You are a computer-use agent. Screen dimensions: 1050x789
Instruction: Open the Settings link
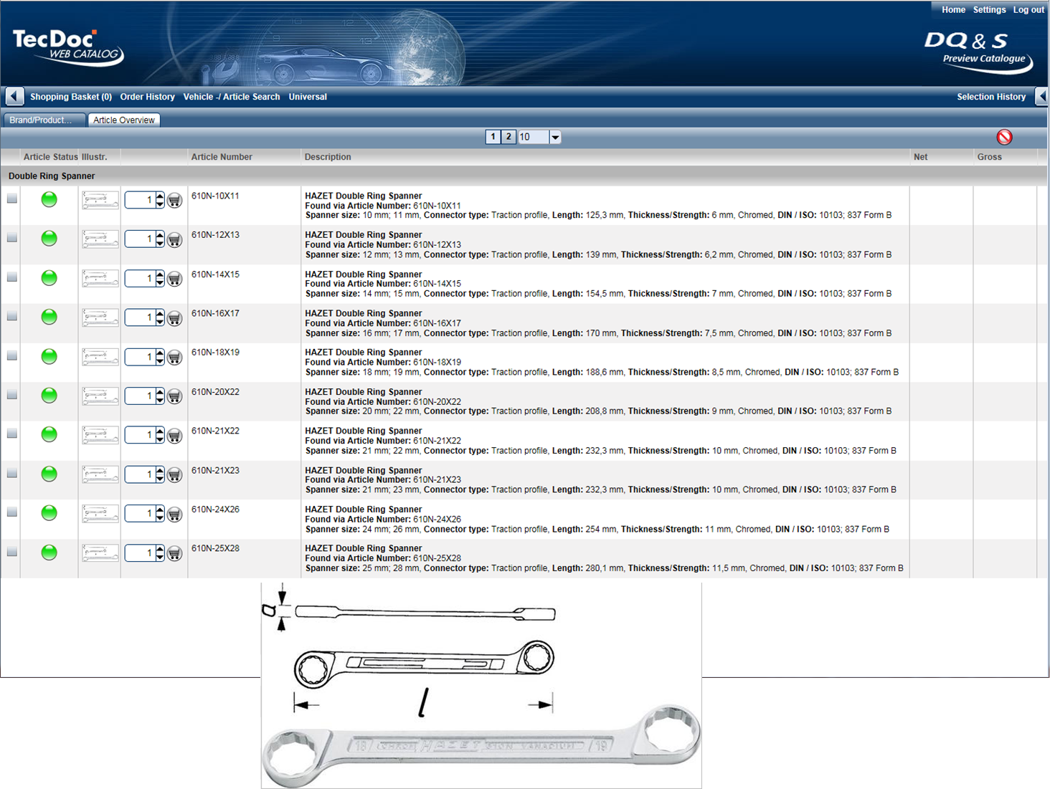pos(989,9)
